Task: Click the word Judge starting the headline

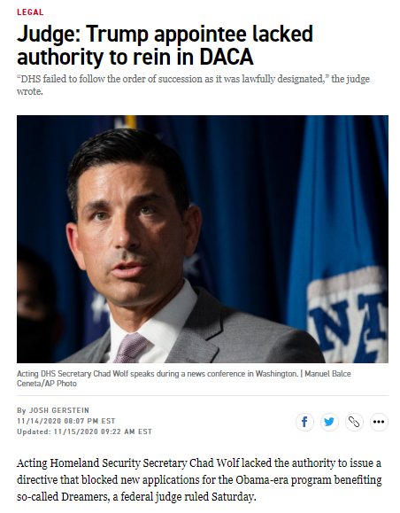Action: 49,35
